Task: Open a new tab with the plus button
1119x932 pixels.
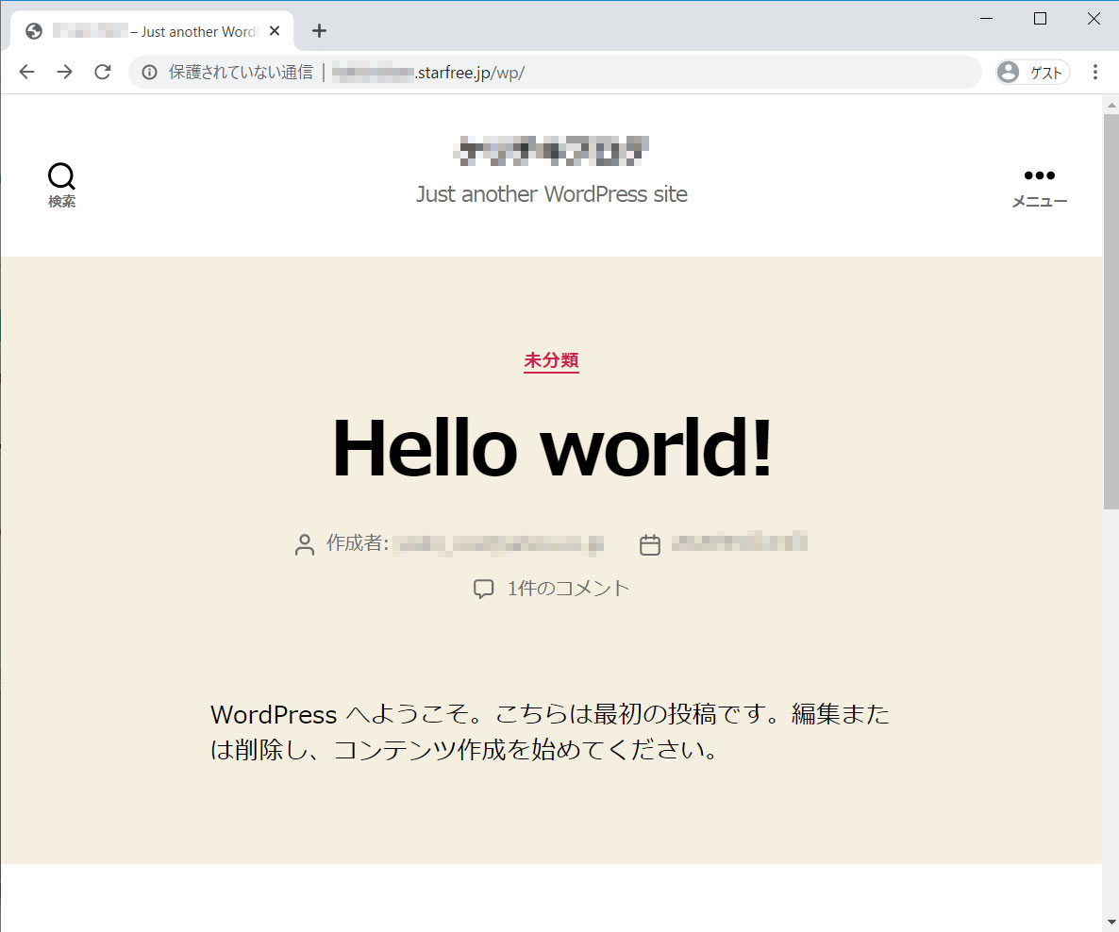Action: coord(319,31)
